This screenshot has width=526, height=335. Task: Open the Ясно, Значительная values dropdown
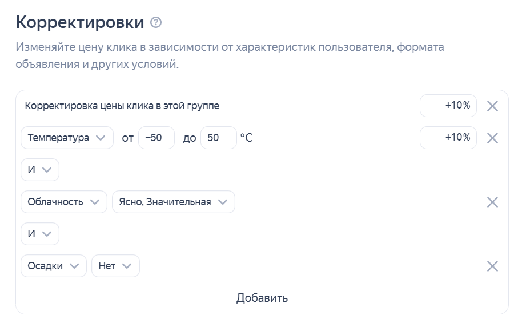[174, 202]
